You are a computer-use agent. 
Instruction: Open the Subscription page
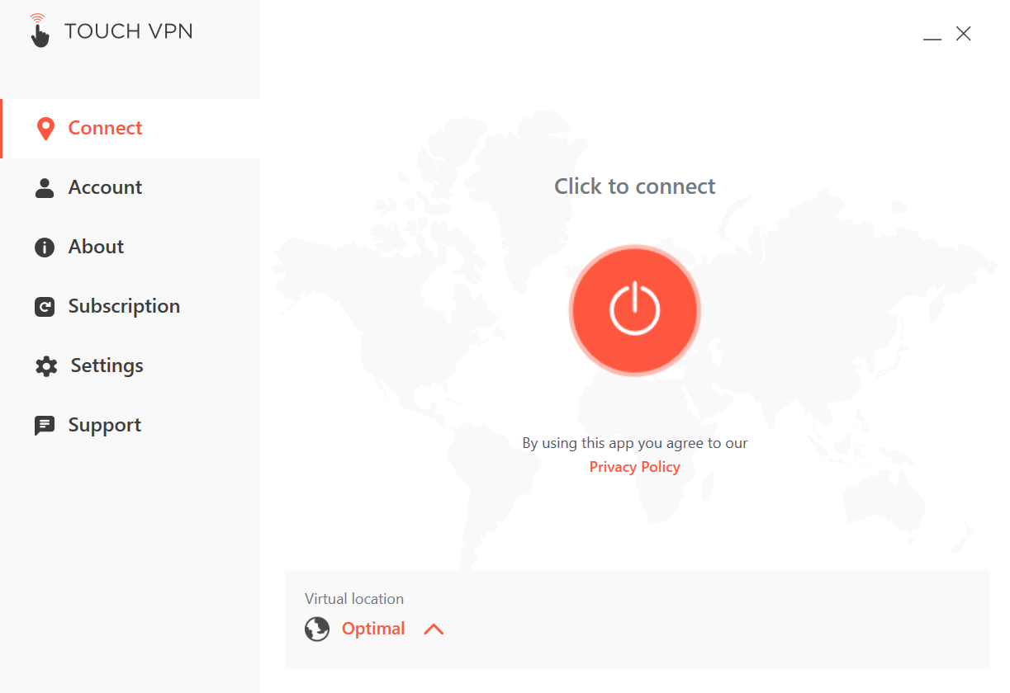[x=130, y=307]
